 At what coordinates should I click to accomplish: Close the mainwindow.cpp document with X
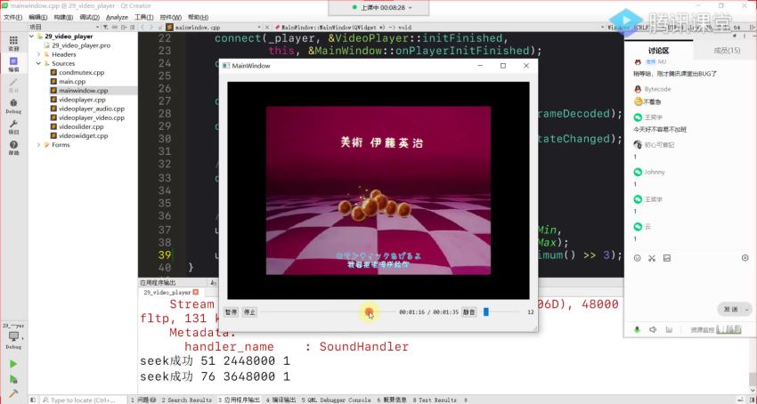[x=266, y=28]
